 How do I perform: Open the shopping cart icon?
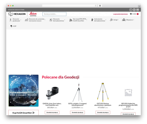pos(131,14)
